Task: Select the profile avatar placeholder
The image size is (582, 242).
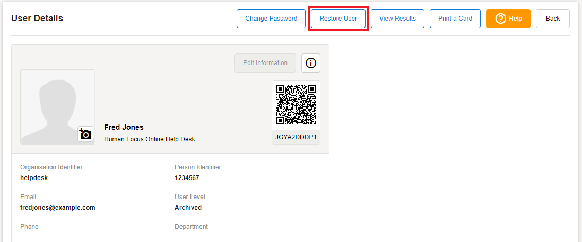Action: (x=57, y=106)
